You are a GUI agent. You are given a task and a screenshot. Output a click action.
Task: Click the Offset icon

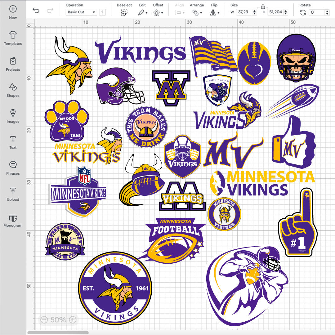(x=156, y=13)
